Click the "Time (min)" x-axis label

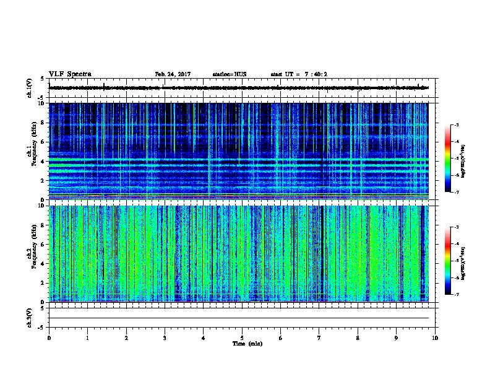coord(247,344)
